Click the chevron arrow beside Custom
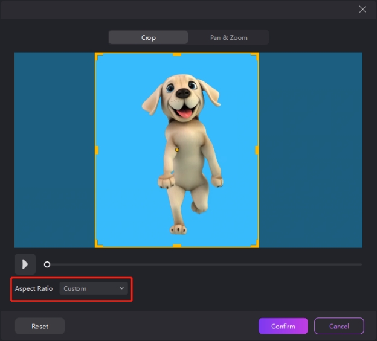This screenshot has width=377, height=341. (x=121, y=288)
